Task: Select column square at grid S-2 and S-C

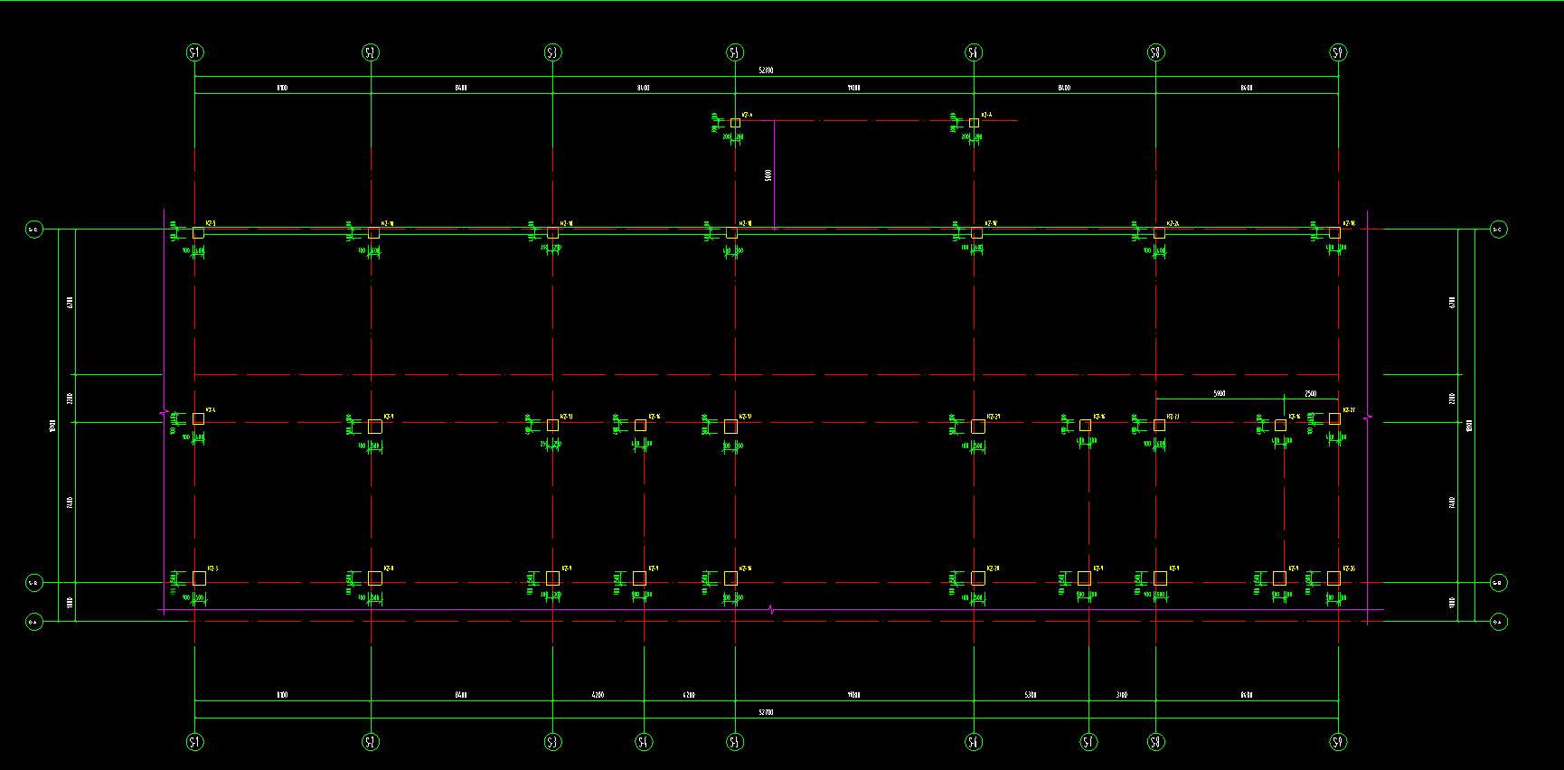Action: coord(373,232)
